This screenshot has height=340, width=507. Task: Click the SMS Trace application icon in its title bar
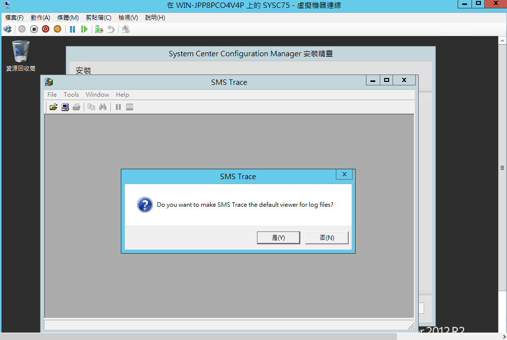(49, 82)
